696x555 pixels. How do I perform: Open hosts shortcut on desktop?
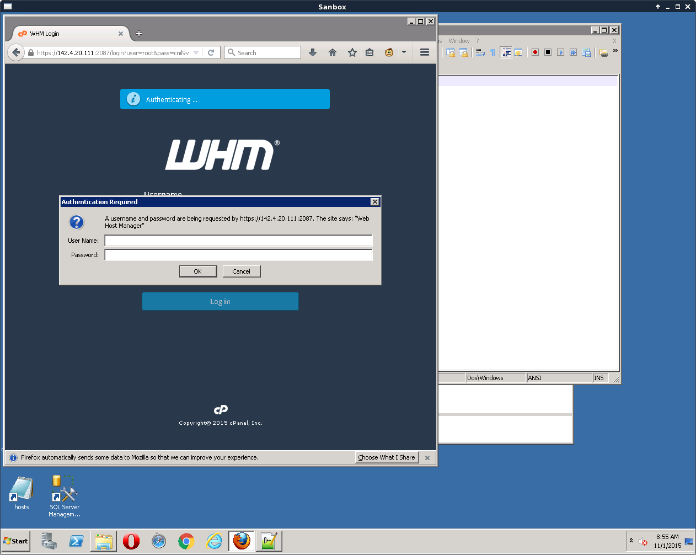tap(22, 493)
